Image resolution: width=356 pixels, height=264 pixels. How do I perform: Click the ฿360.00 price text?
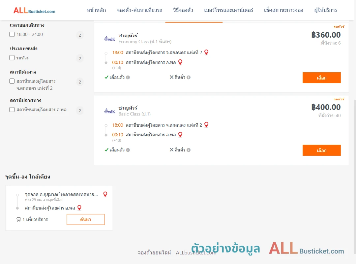(x=326, y=35)
